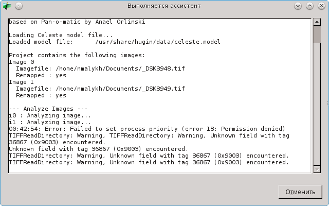Click the title bar text Выполняется ассистент

164,6
